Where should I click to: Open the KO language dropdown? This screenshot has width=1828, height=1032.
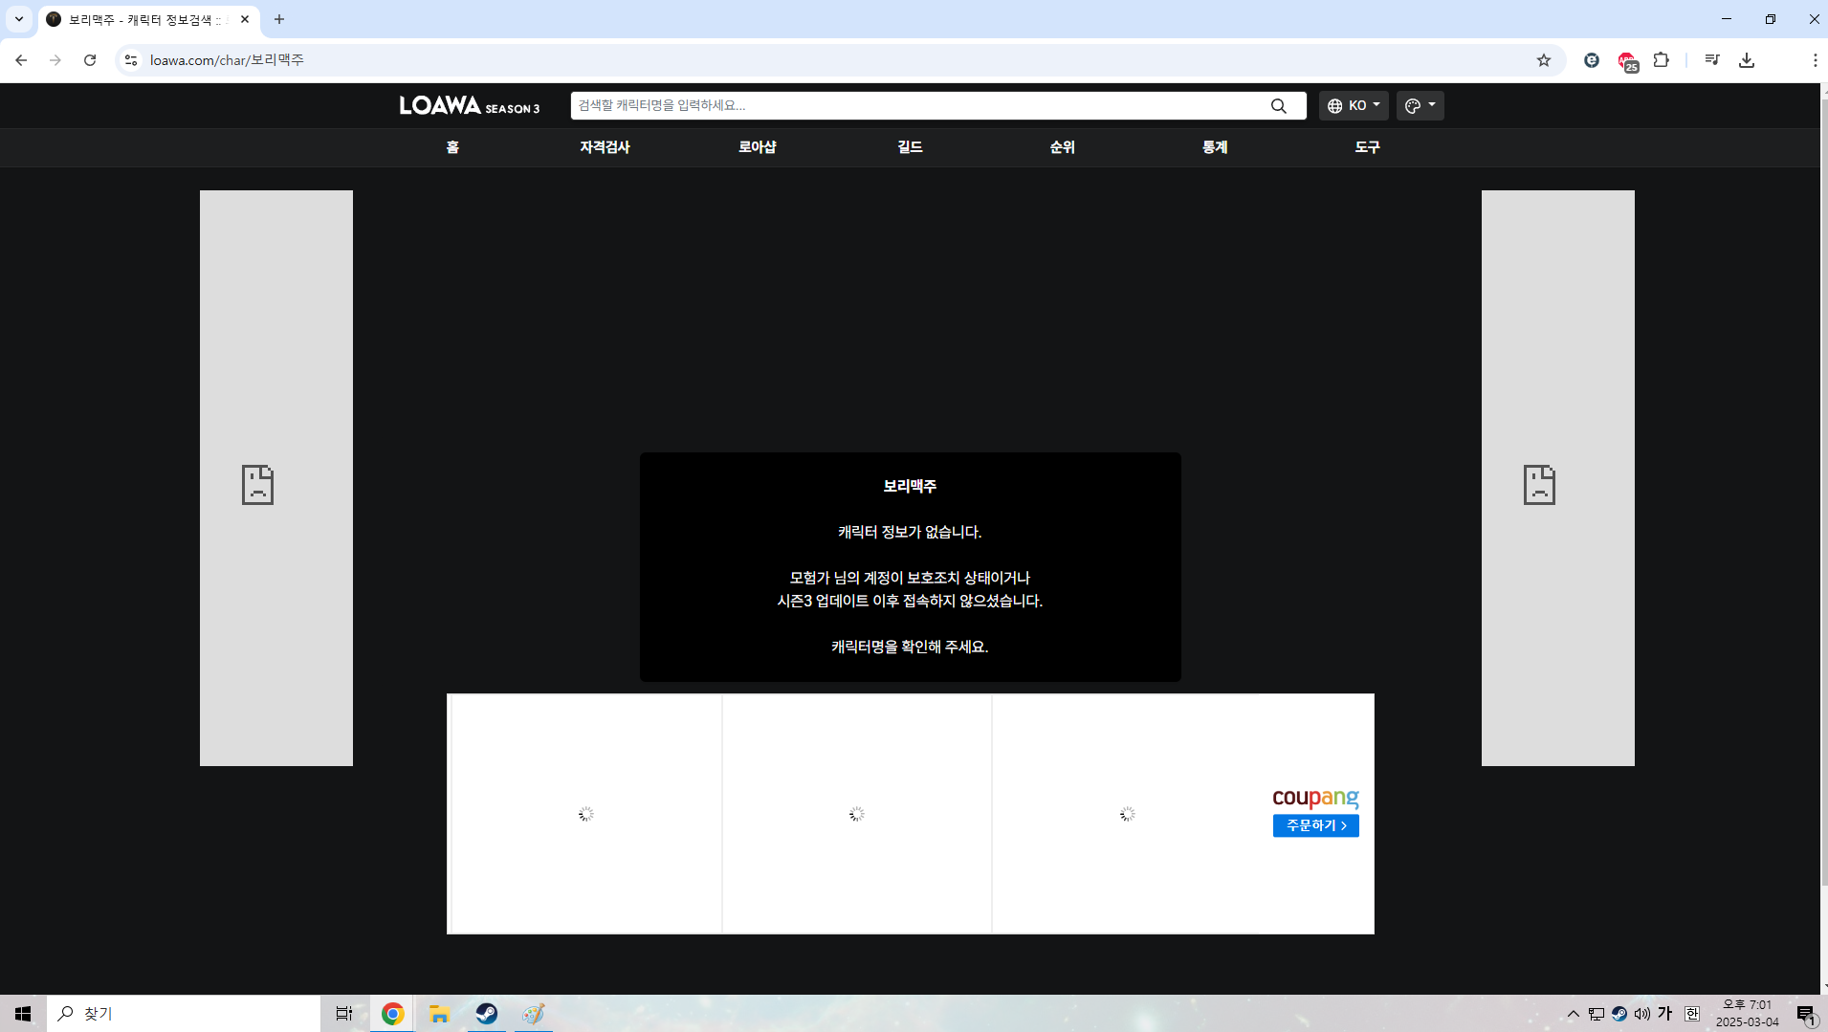[1353, 106]
